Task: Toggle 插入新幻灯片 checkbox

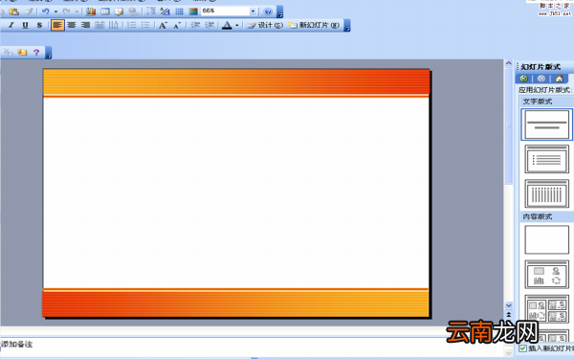Action: point(522,348)
